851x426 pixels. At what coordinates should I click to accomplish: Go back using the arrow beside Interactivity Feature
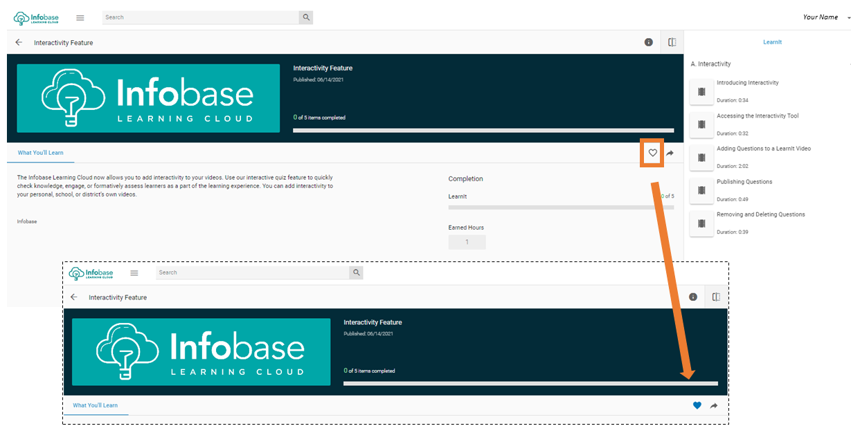coord(19,42)
